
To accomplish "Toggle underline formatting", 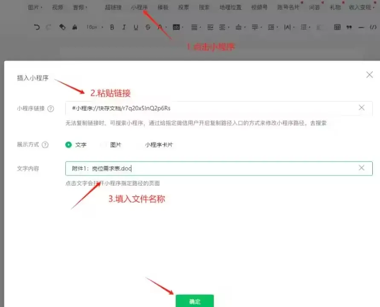I will coord(136,27).
